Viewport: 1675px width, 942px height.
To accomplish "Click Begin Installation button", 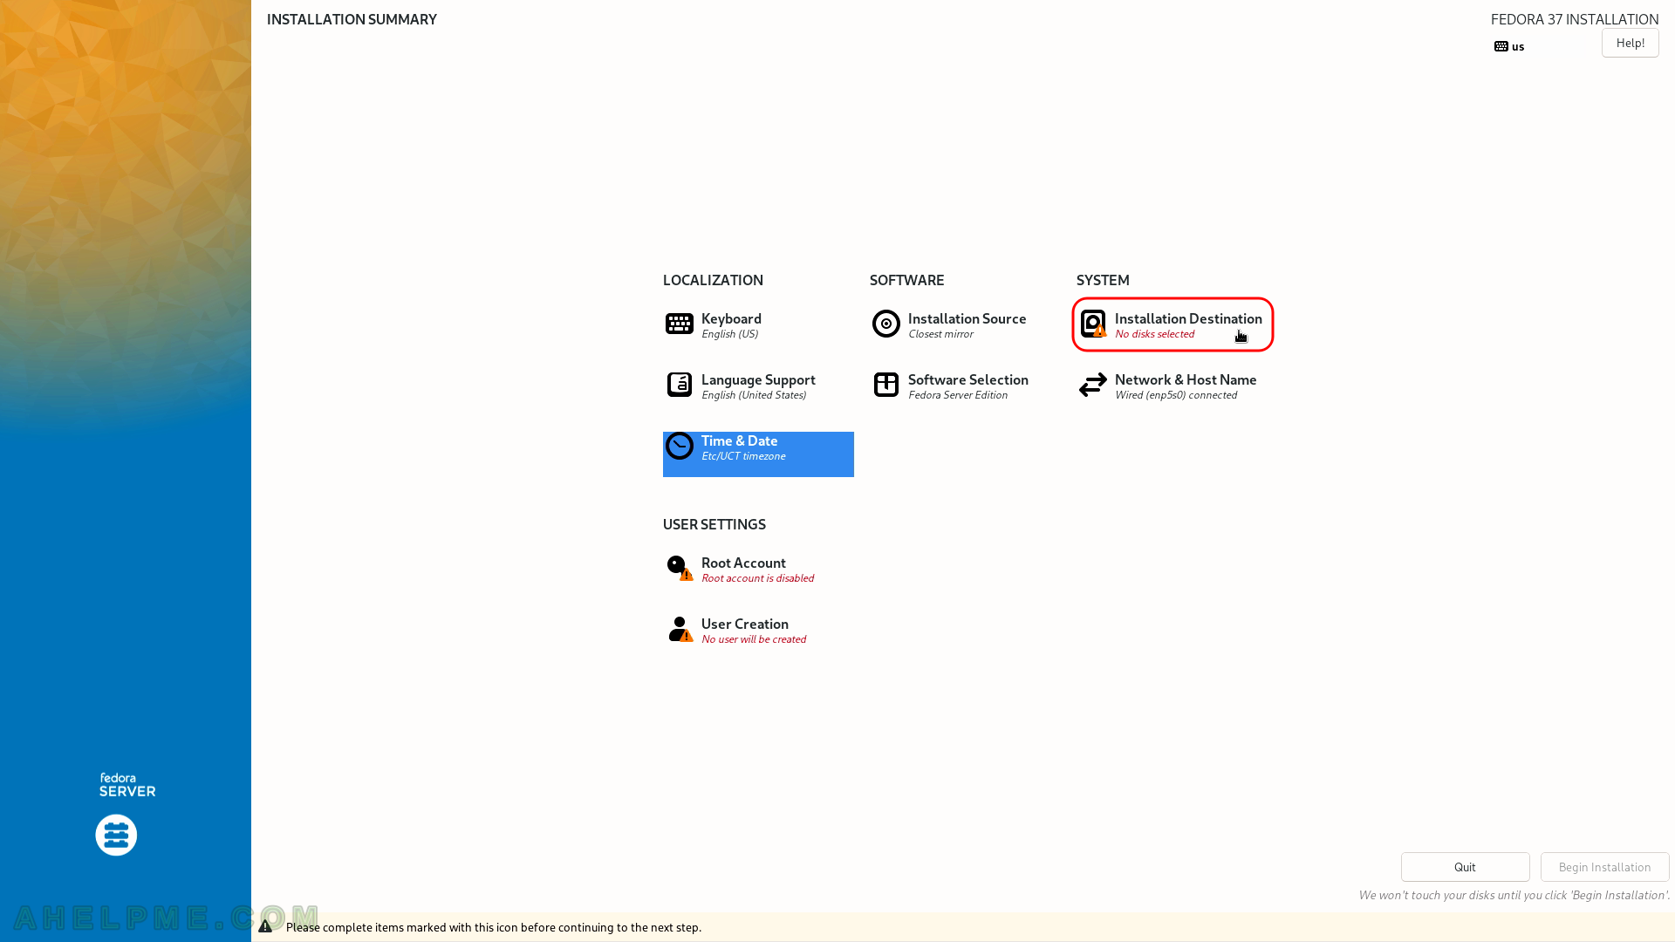I will 1604,867.
